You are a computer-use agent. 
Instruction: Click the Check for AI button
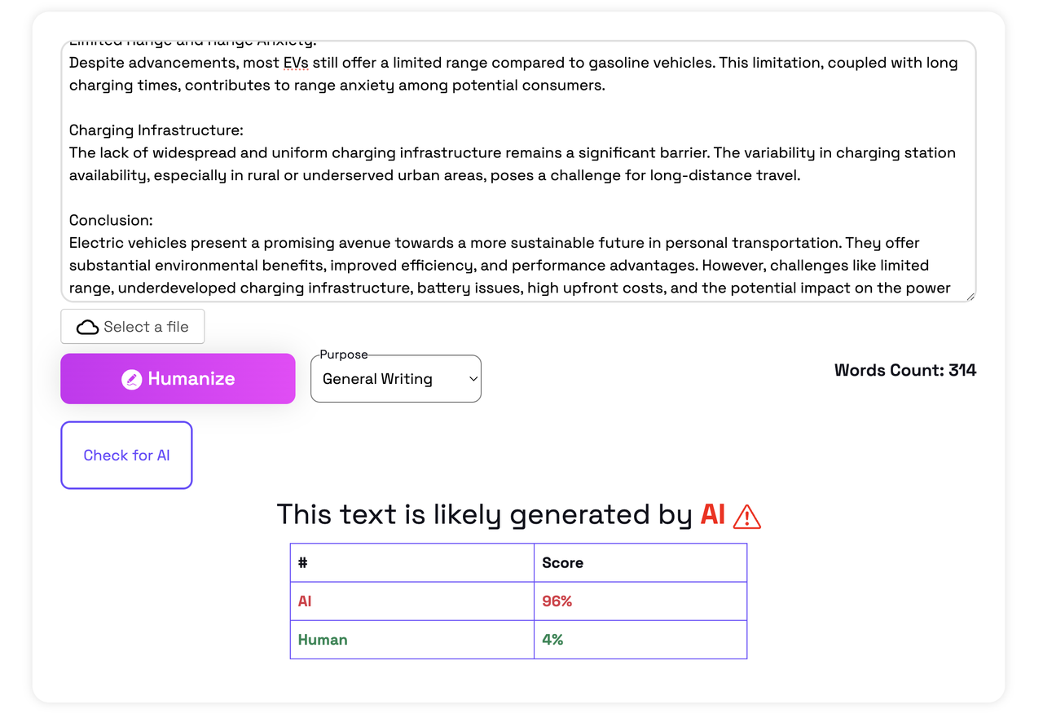click(x=126, y=456)
